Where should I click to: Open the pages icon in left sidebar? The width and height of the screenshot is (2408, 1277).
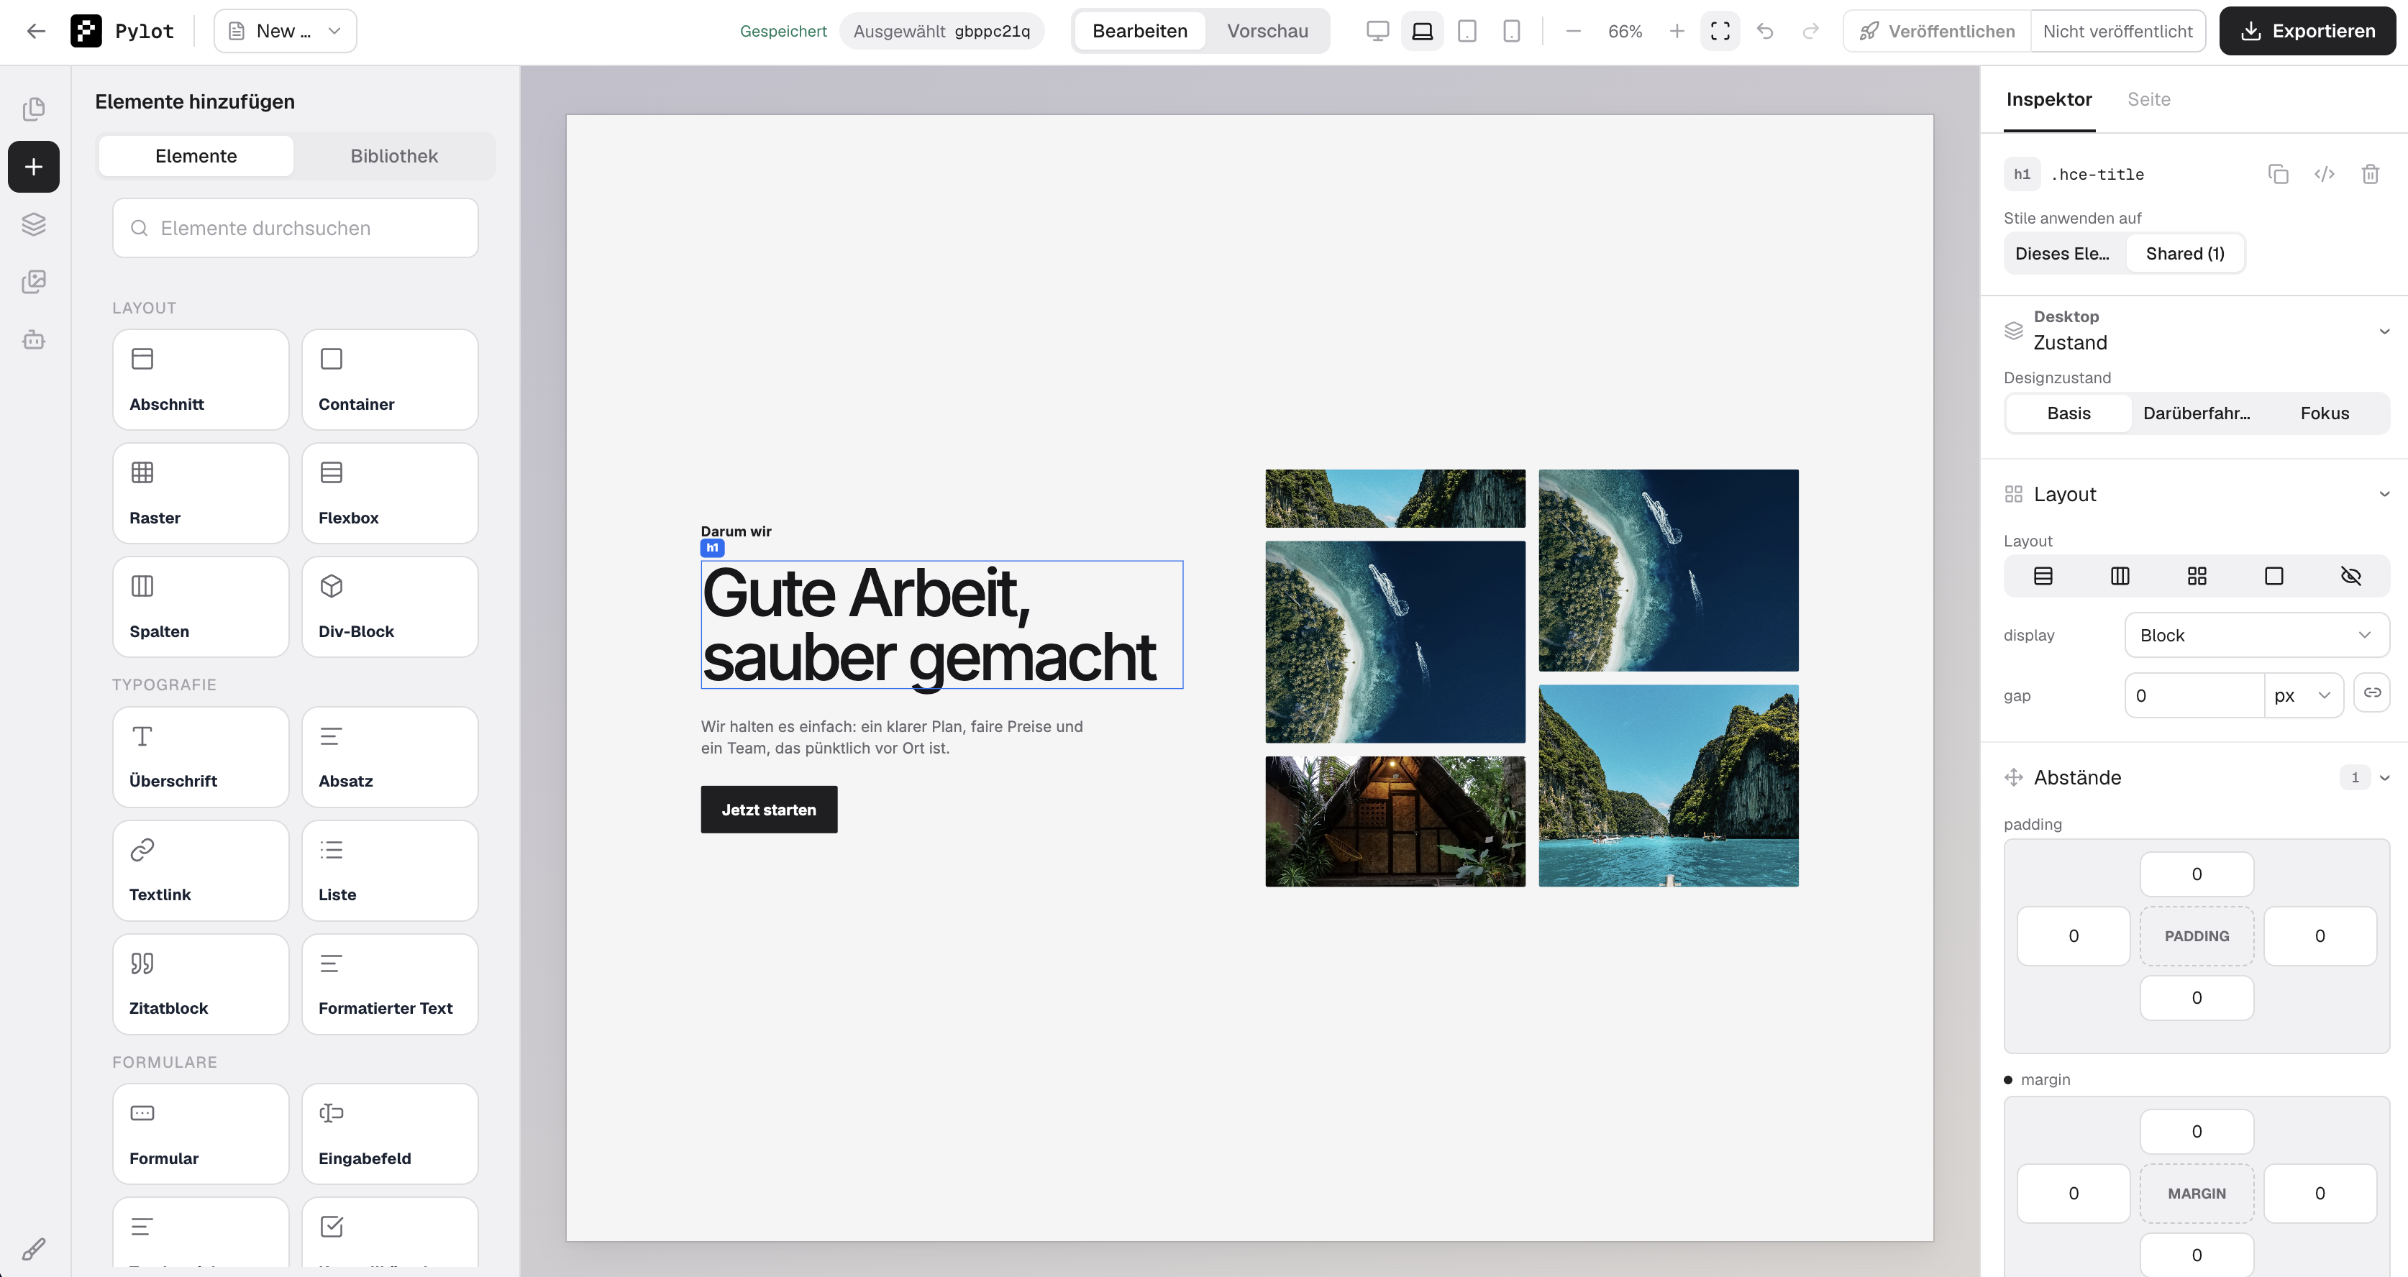click(34, 109)
